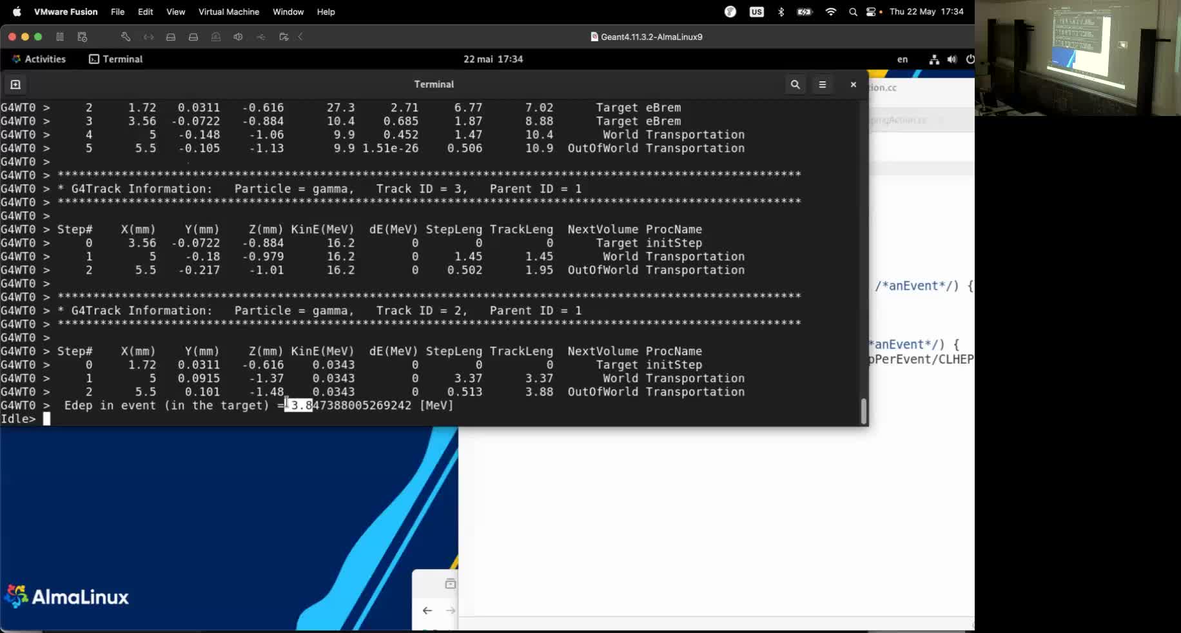Open the VMware snapshot icon

82,37
